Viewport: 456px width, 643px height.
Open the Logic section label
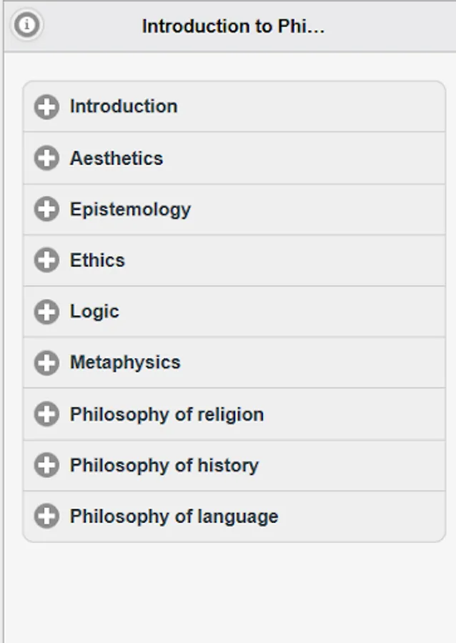(x=94, y=311)
